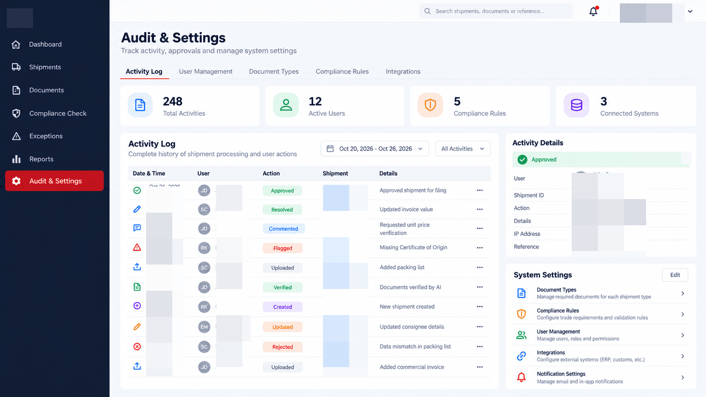
Task: Expand the user account menu chevron
Action: click(690, 11)
